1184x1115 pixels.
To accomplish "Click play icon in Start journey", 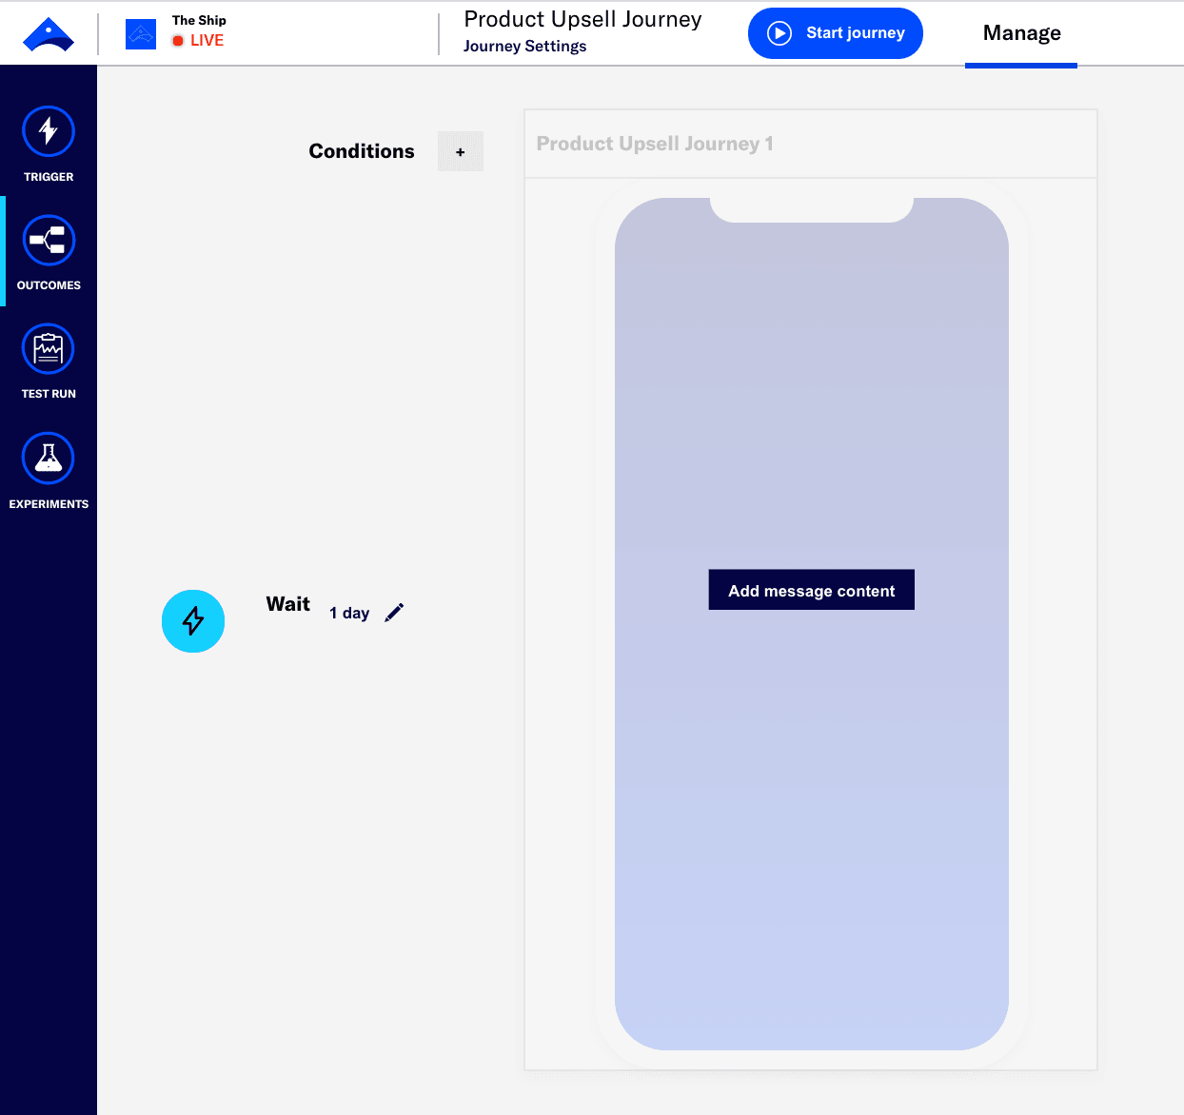I will [779, 33].
